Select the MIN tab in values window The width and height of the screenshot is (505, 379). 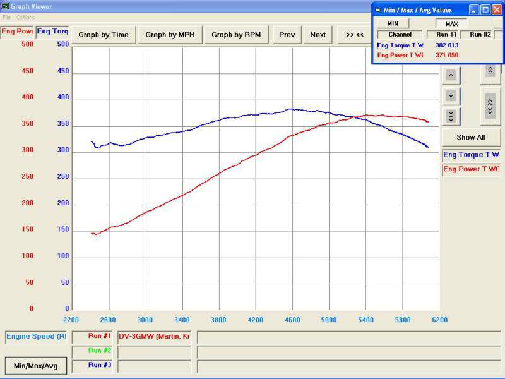[x=393, y=23]
